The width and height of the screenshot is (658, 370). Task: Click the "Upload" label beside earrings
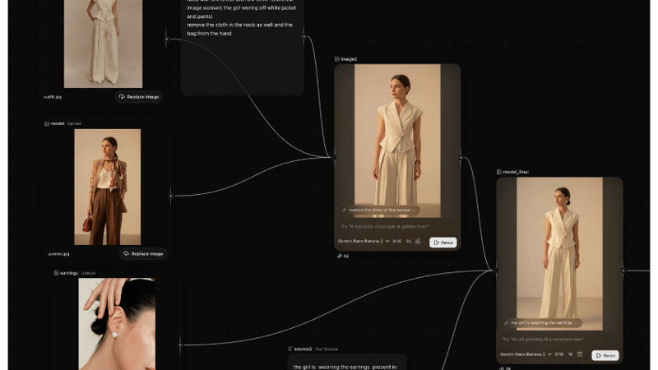tap(88, 273)
